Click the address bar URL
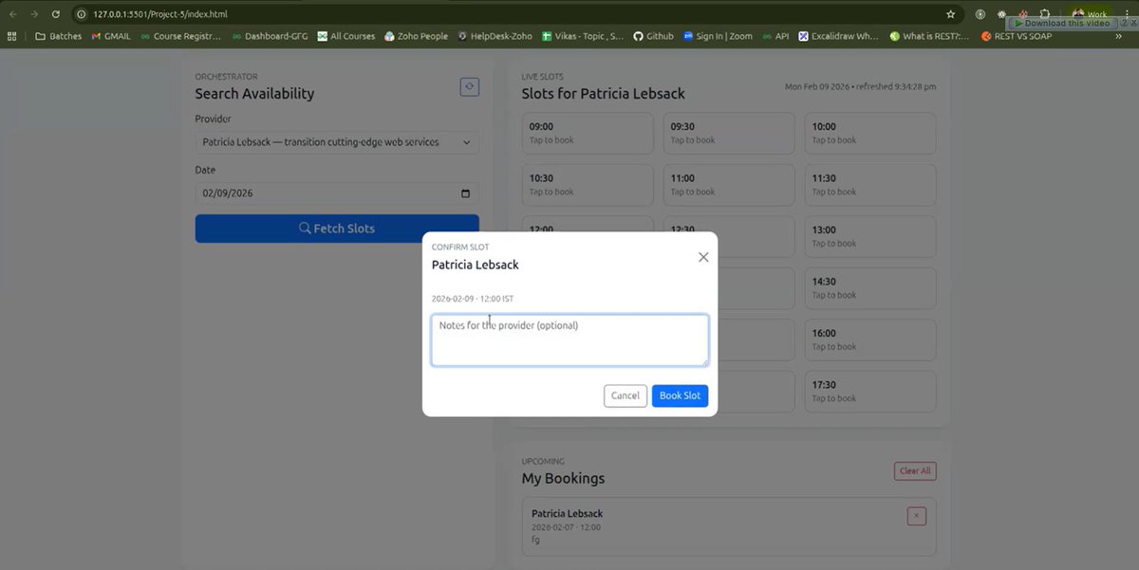The height and width of the screenshot is (570, 1139). point(160,14)
